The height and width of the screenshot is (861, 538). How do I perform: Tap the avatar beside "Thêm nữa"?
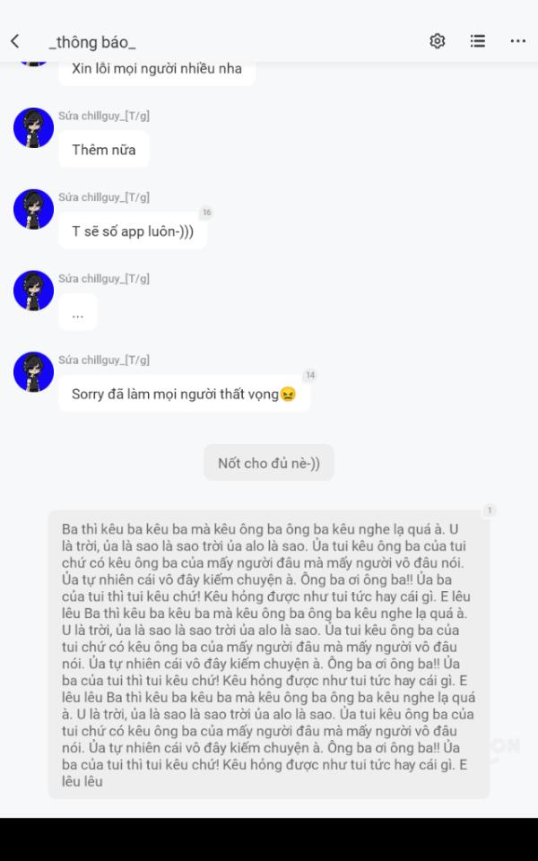point(33,128)
